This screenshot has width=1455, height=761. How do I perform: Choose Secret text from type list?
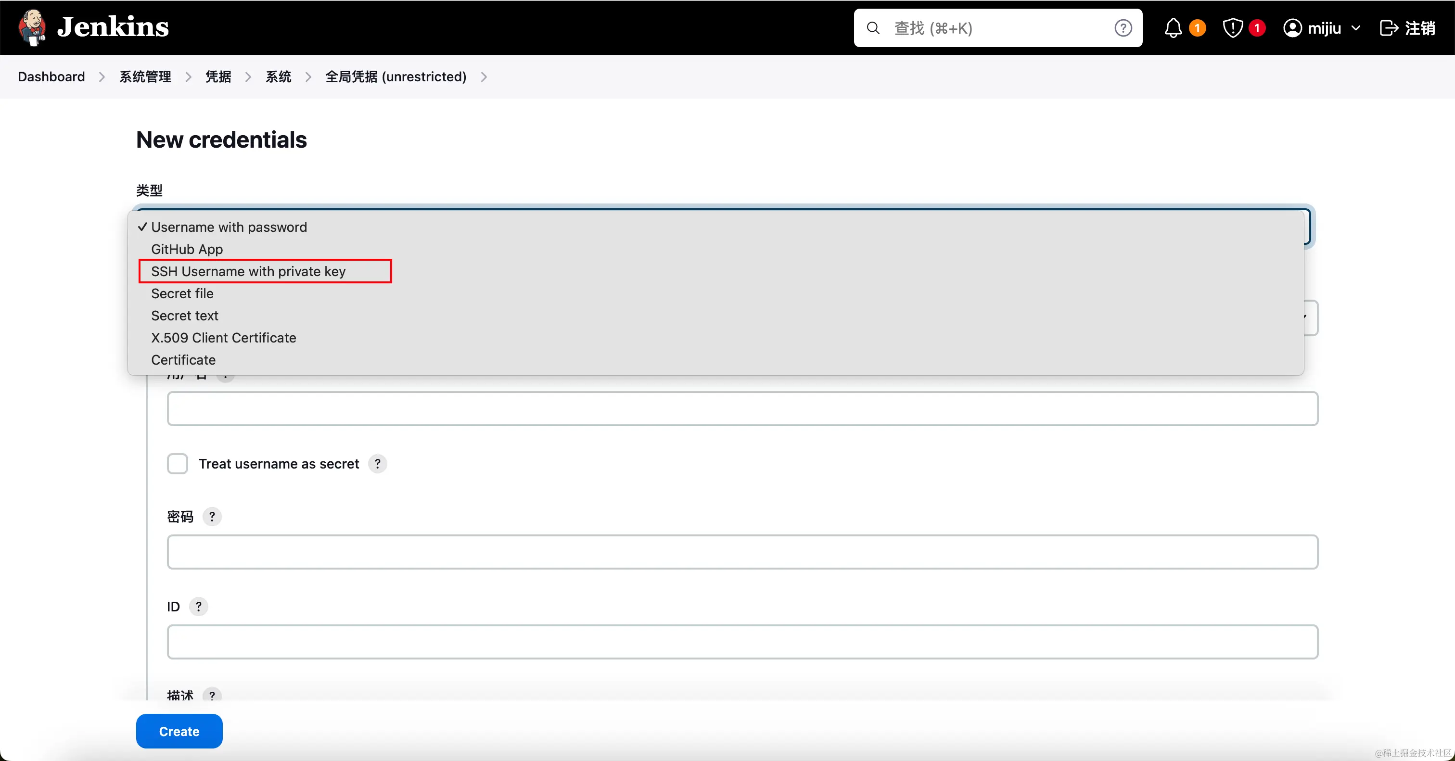pyautogui.click(x=184, y=316)
